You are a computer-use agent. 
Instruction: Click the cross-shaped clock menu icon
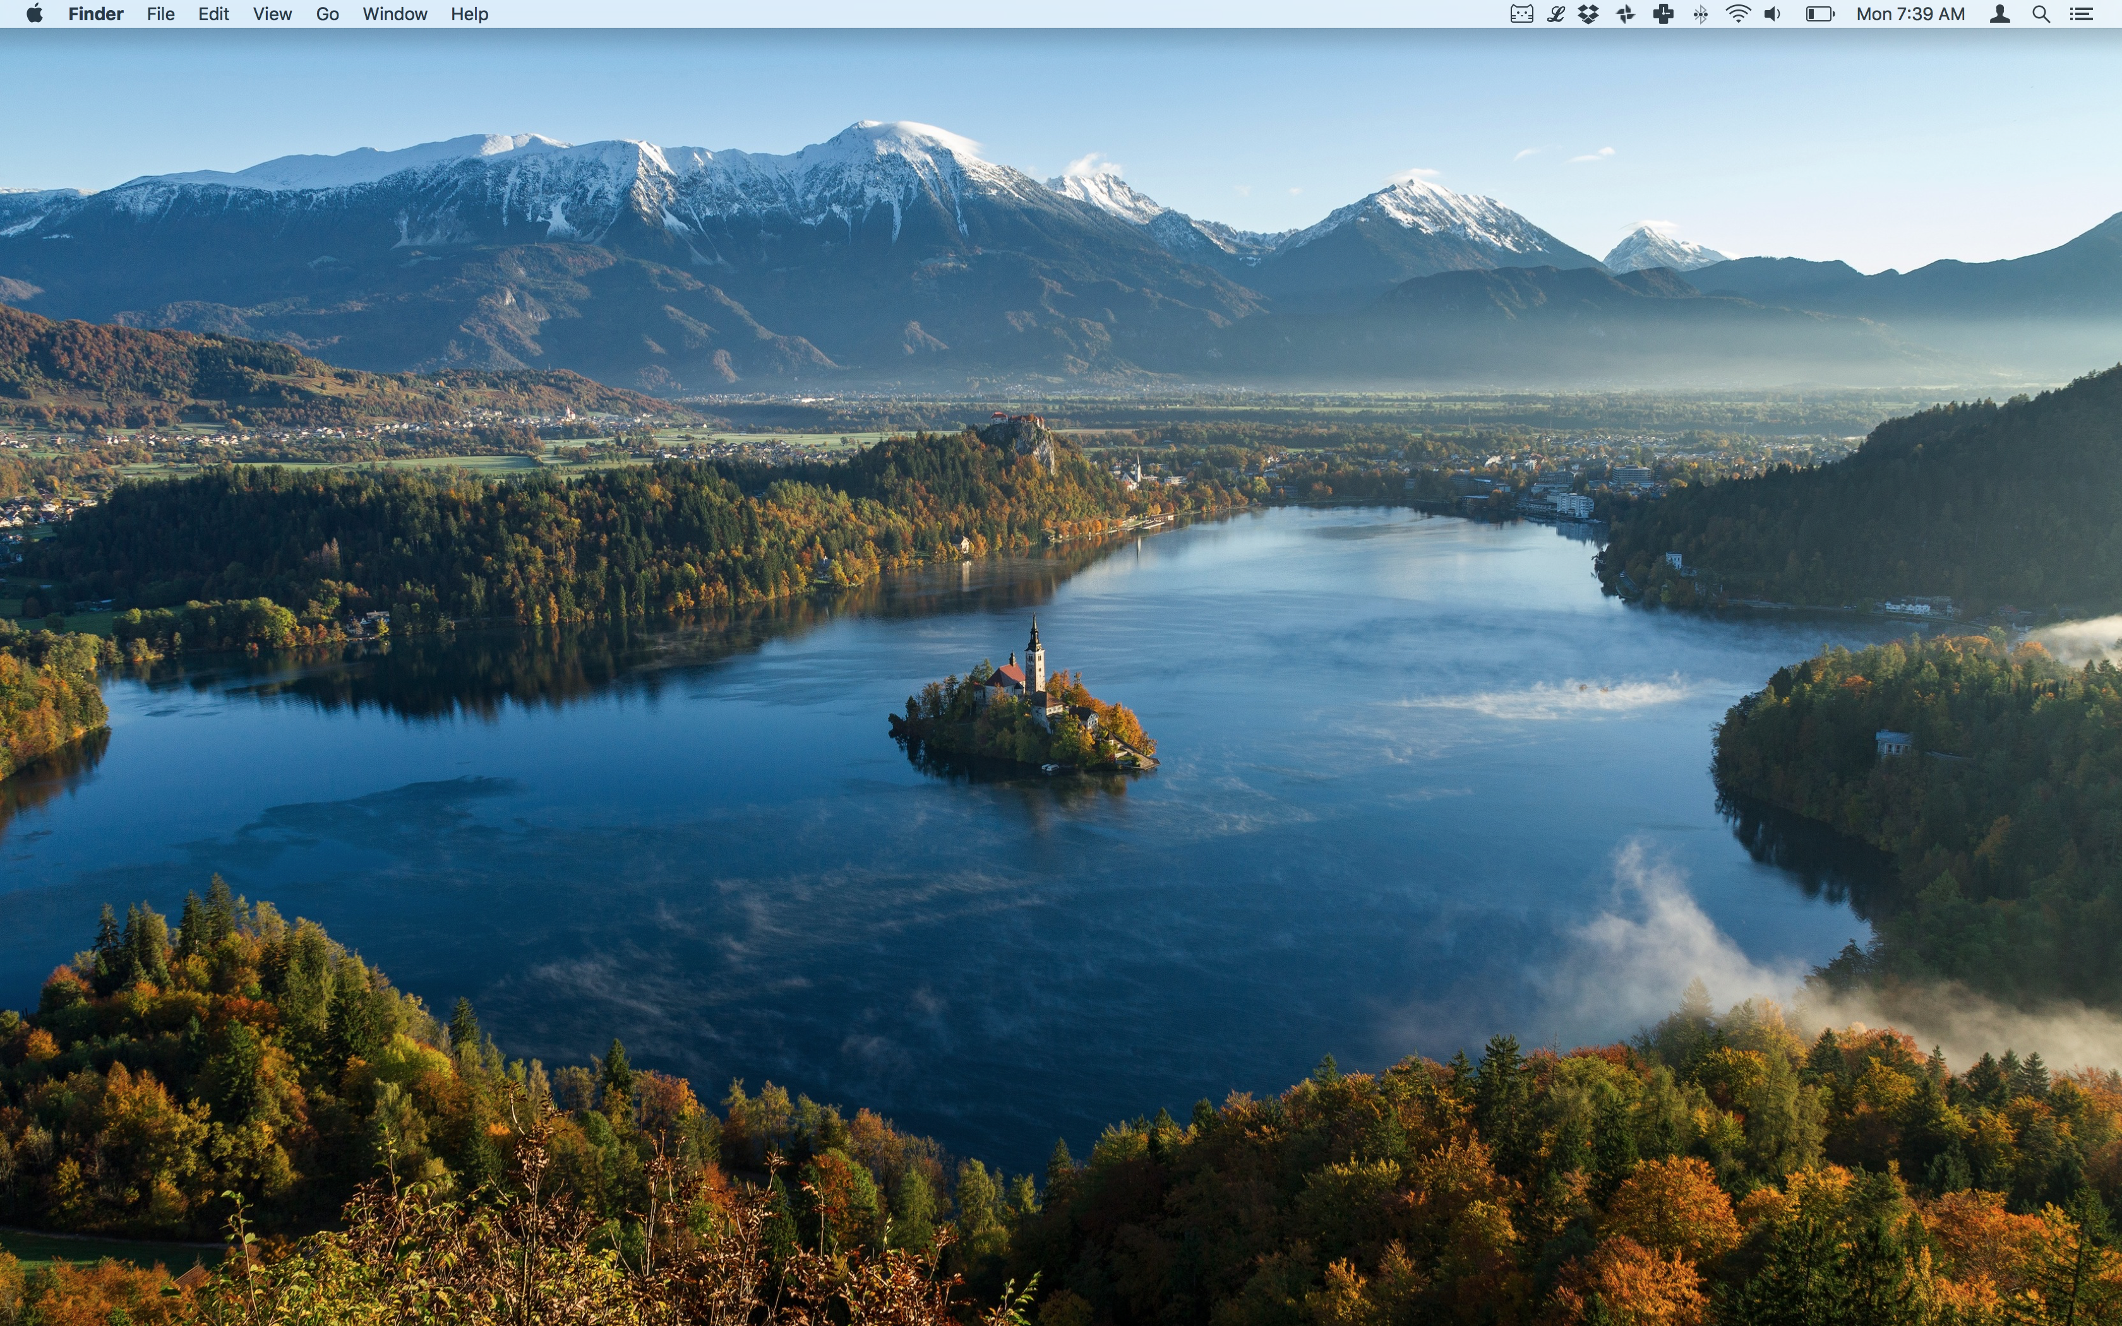pos(1662,14)
